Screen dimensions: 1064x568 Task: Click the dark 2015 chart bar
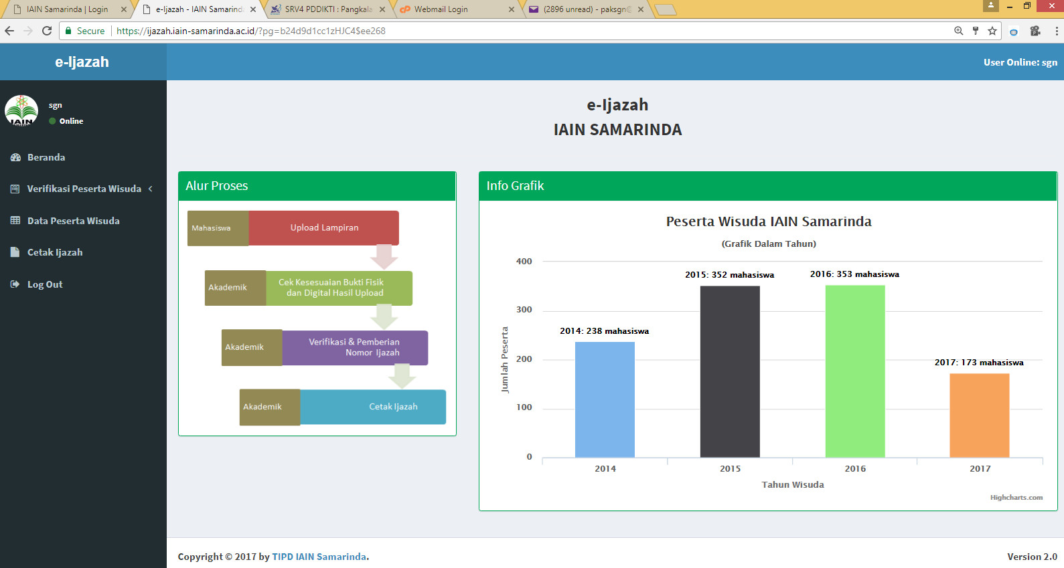(730, 372)
